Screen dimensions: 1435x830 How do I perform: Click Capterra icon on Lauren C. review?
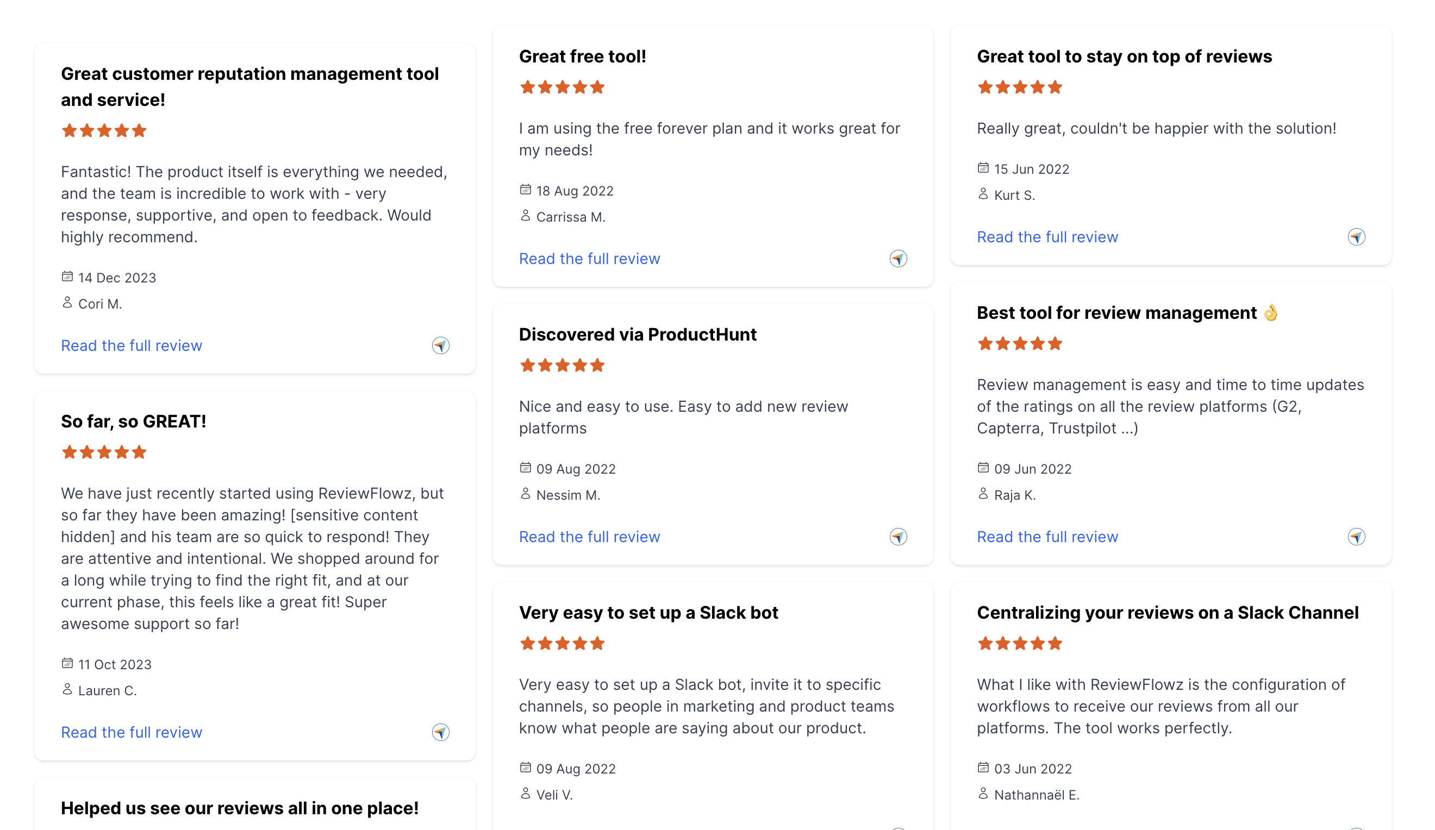pyautogui.click(x=440, y=732)
